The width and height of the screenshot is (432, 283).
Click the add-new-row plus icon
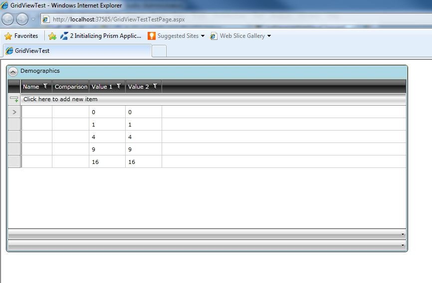[x=14, y=99]
